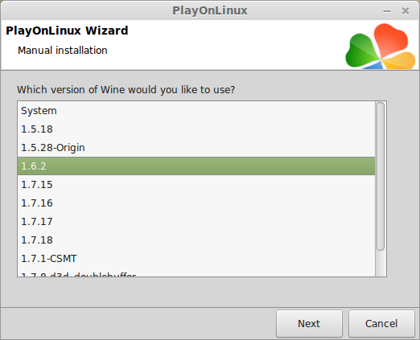Click the PlayOnLinux Wizard heading
The height and width of the screenshot is (340, 420).
(x=67, y=31)
